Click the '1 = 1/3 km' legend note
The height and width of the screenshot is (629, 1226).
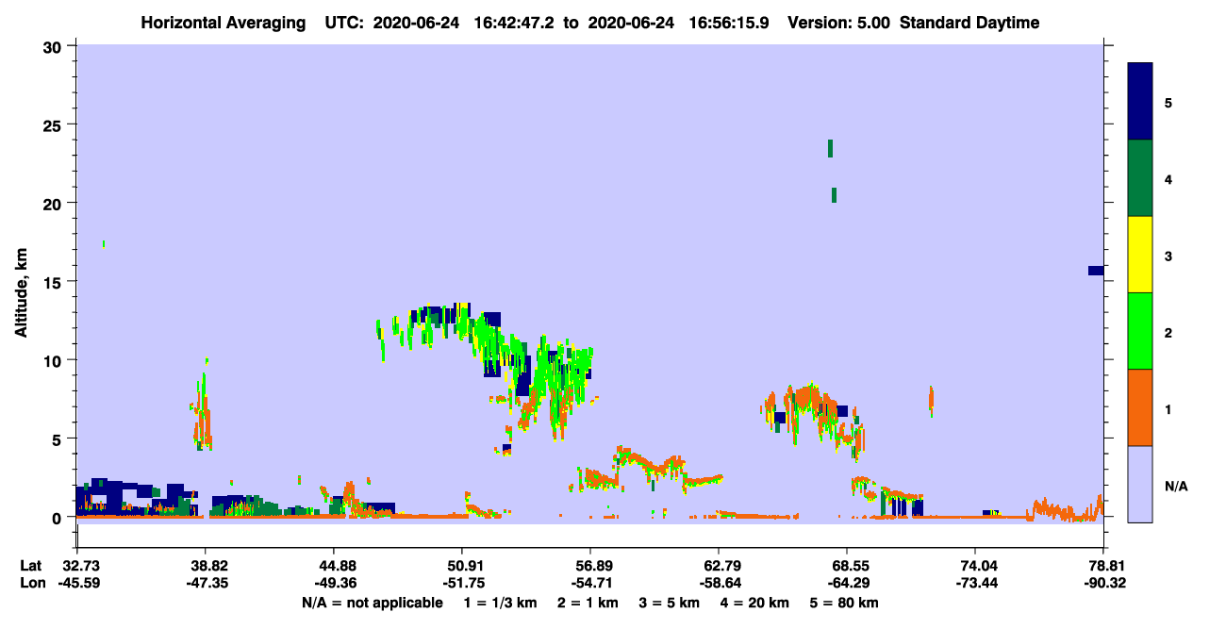pos(502,604)
